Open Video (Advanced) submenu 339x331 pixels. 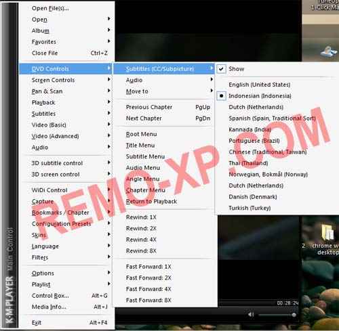[66, 136]
